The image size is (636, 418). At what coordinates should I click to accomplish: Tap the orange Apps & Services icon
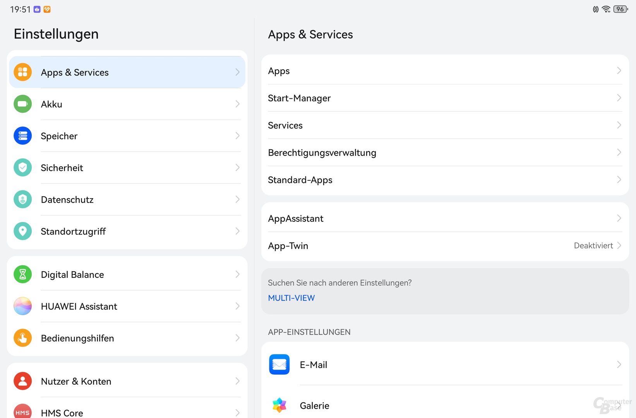(23, 72)
